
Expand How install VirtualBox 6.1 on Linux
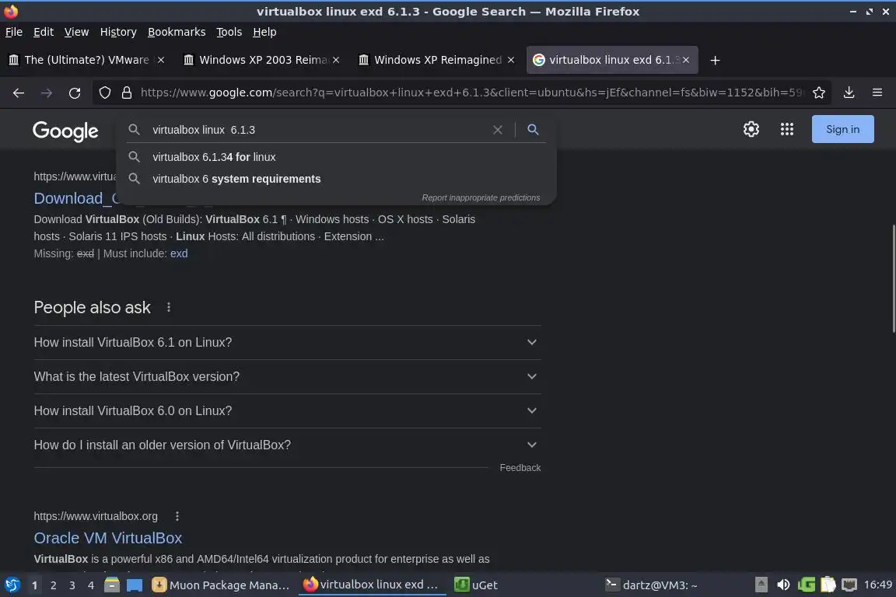(288, 342)
